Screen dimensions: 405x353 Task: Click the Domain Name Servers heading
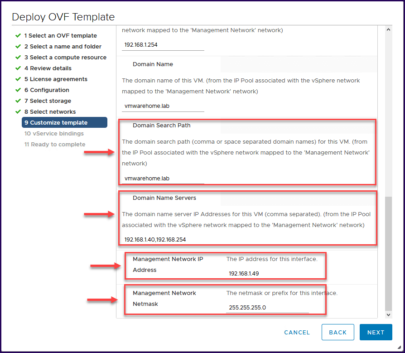point(164,198)
